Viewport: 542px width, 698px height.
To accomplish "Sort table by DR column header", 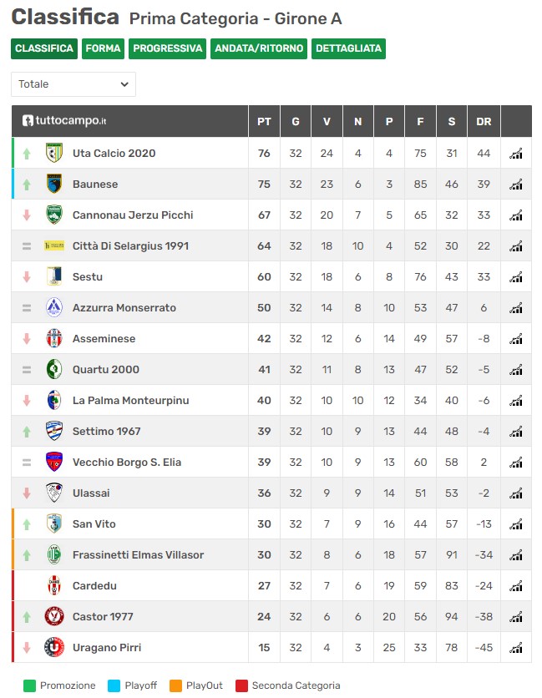I will pos(484,121).
